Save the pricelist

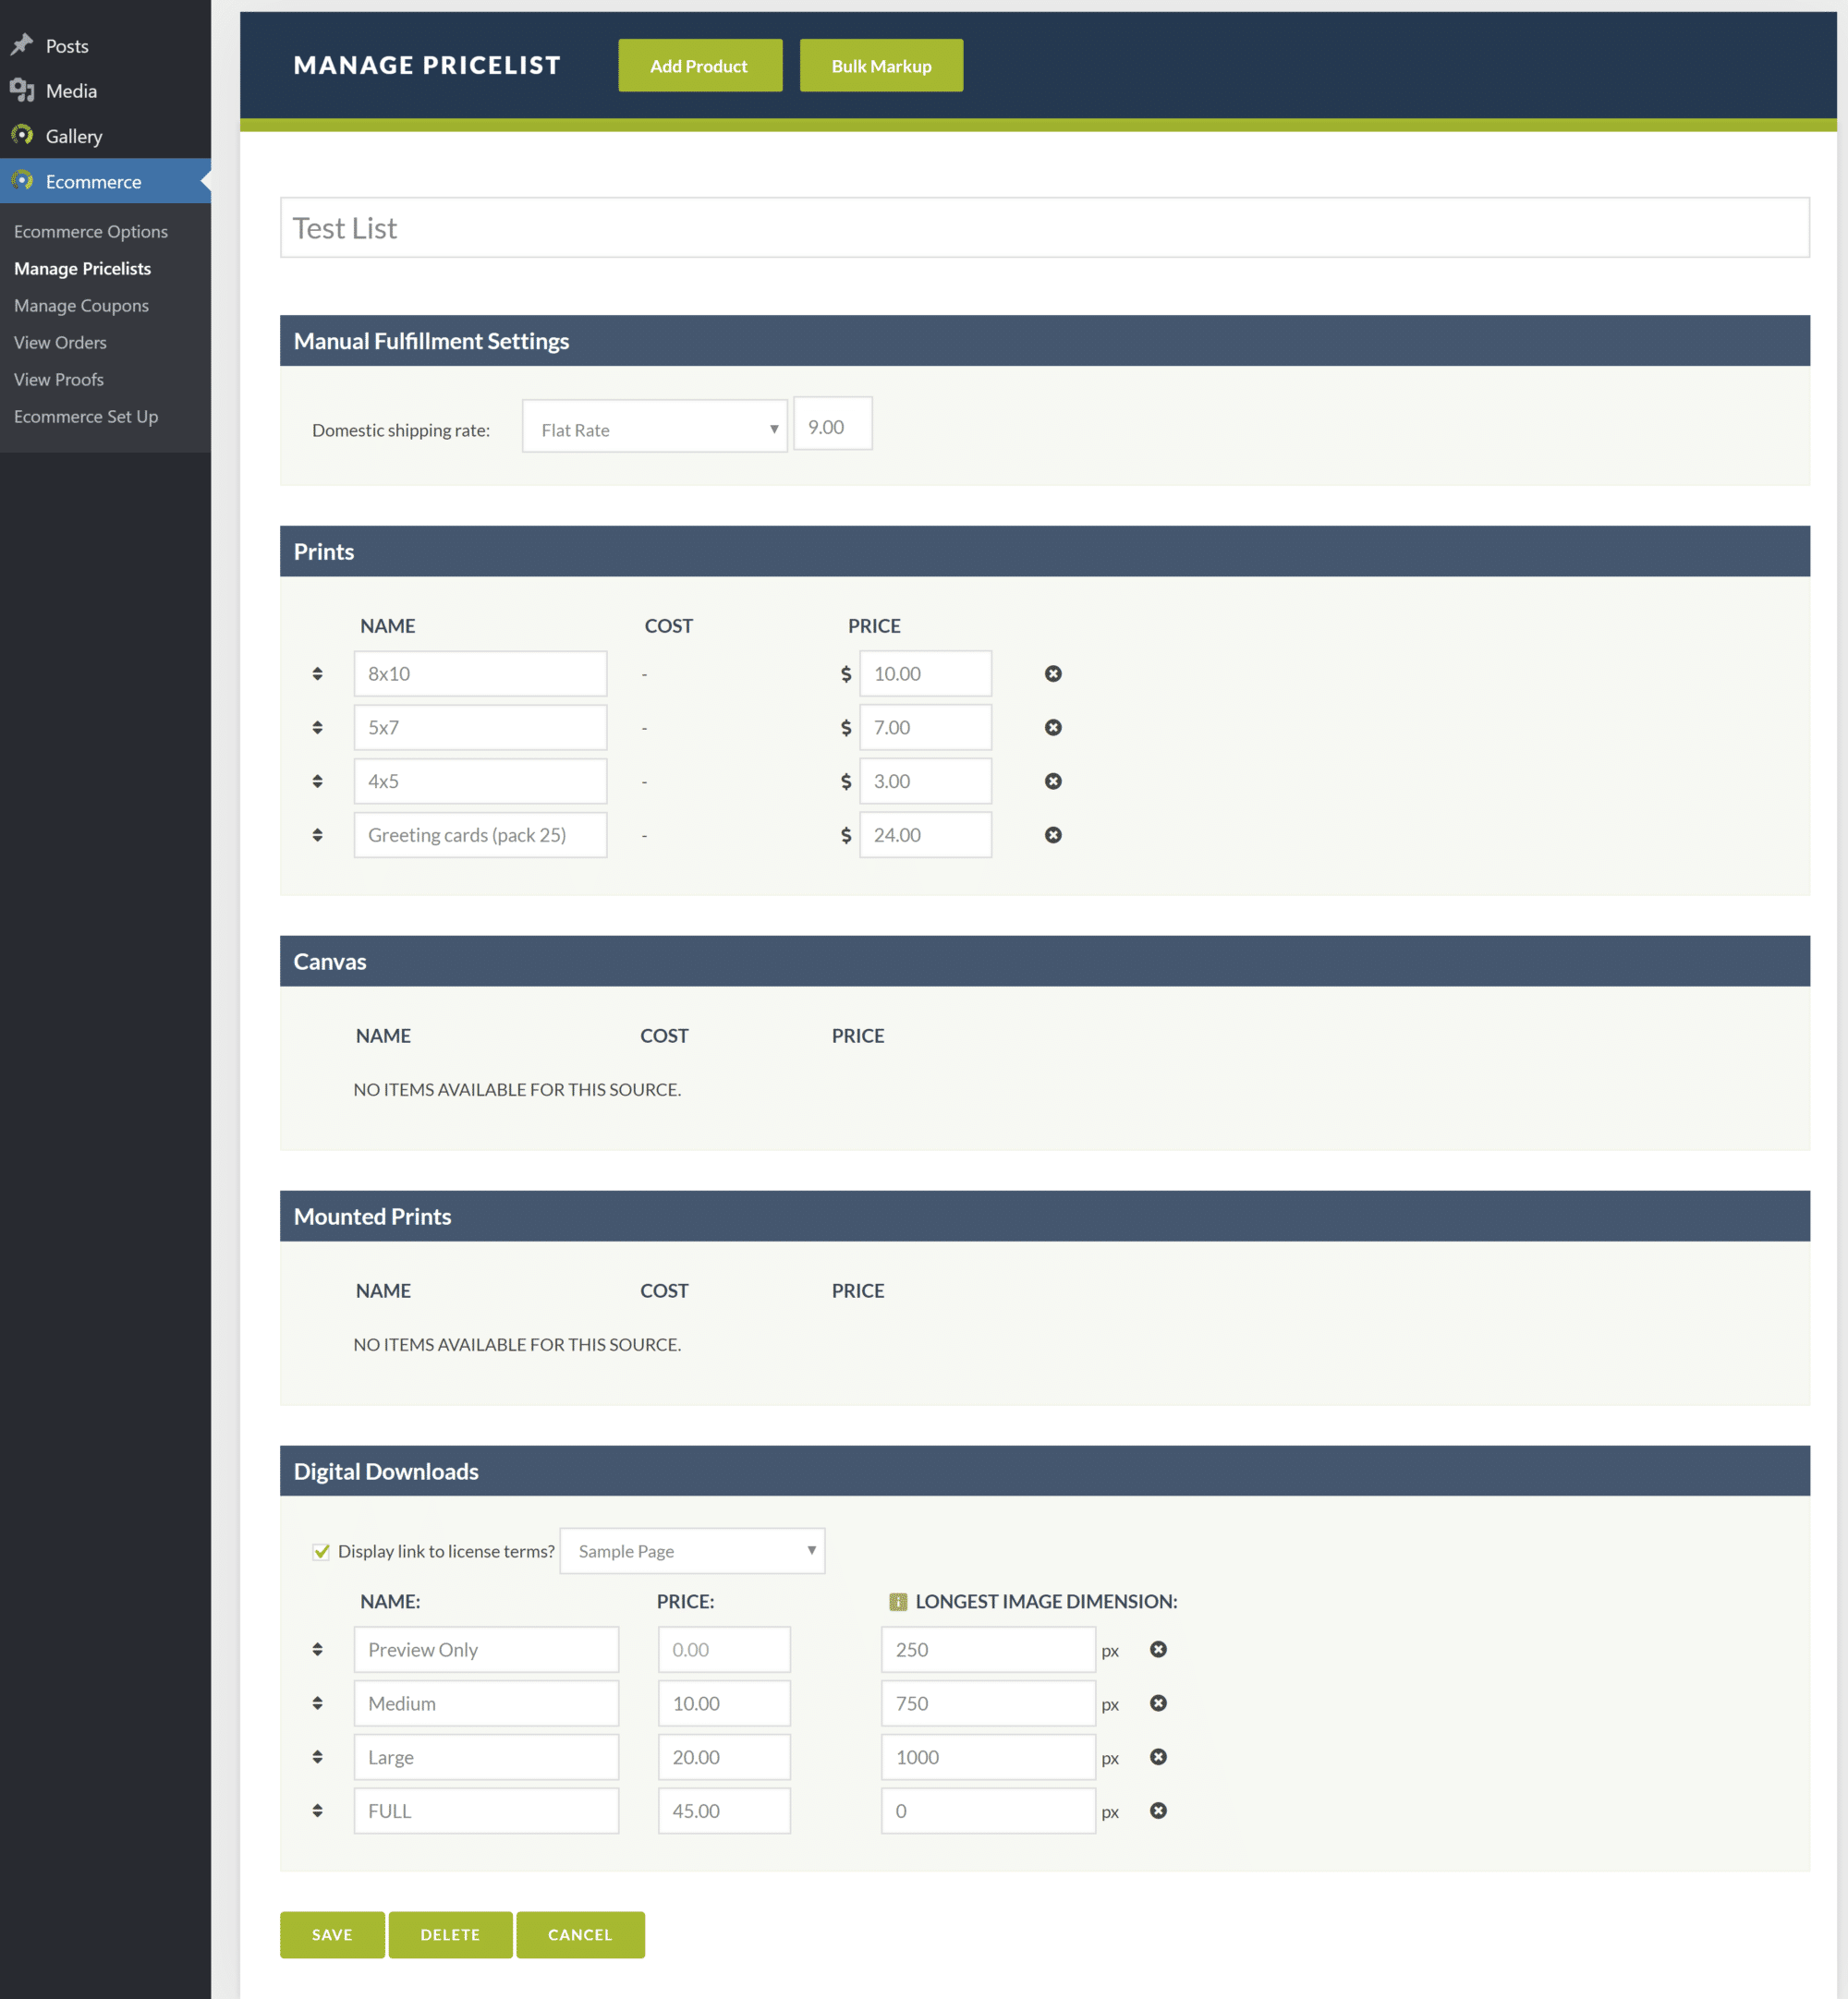(332, 1935)
